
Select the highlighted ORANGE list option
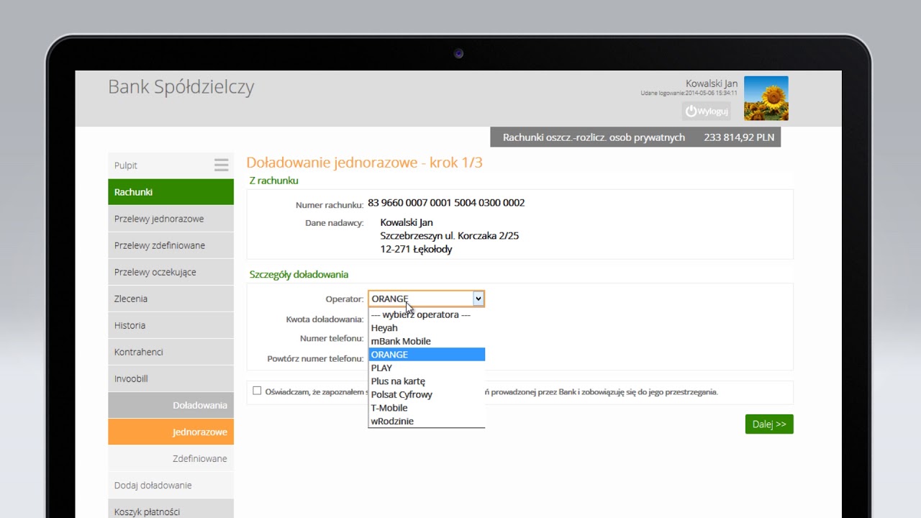(x=427, y=355)
